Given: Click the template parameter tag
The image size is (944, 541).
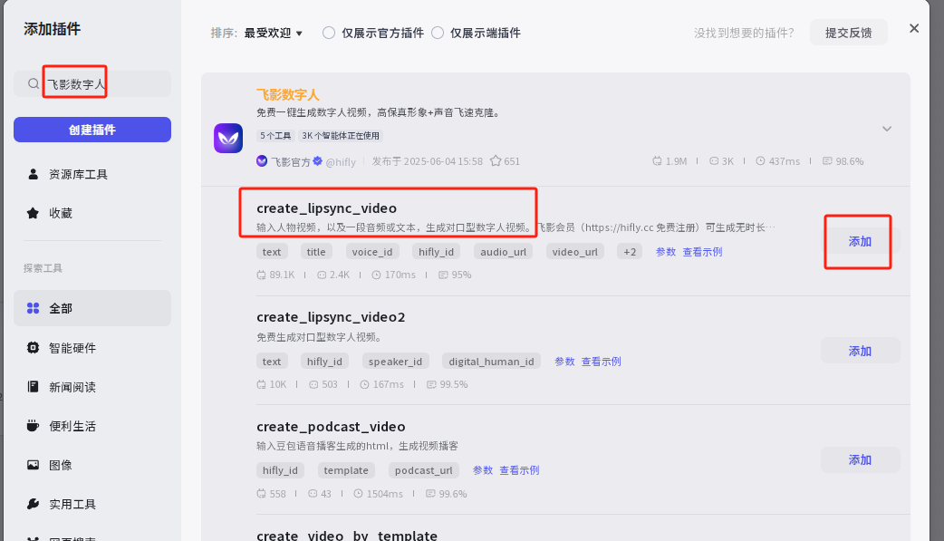Looking at the screenshot, I should [345, 470].
